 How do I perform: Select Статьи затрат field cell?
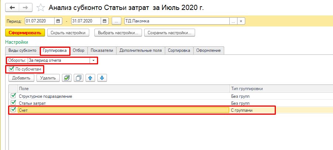tap(124, 103)
